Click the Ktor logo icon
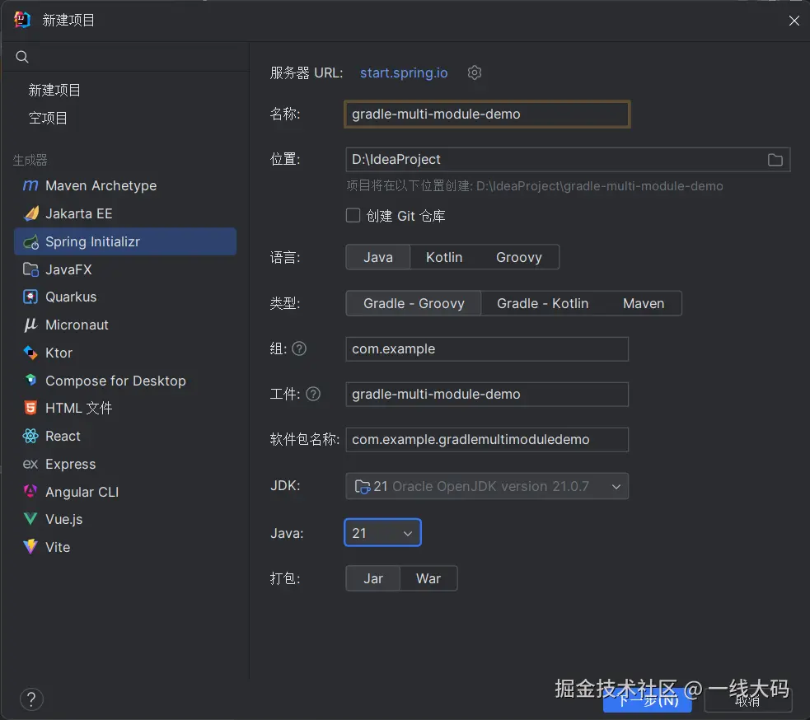Screen dimensions: 810x720 pyautogui.click(x=30, y=353)
